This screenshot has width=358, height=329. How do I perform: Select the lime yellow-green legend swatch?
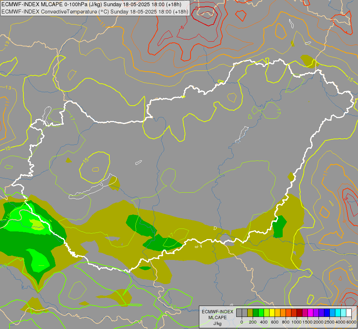[x=267, y=313]
